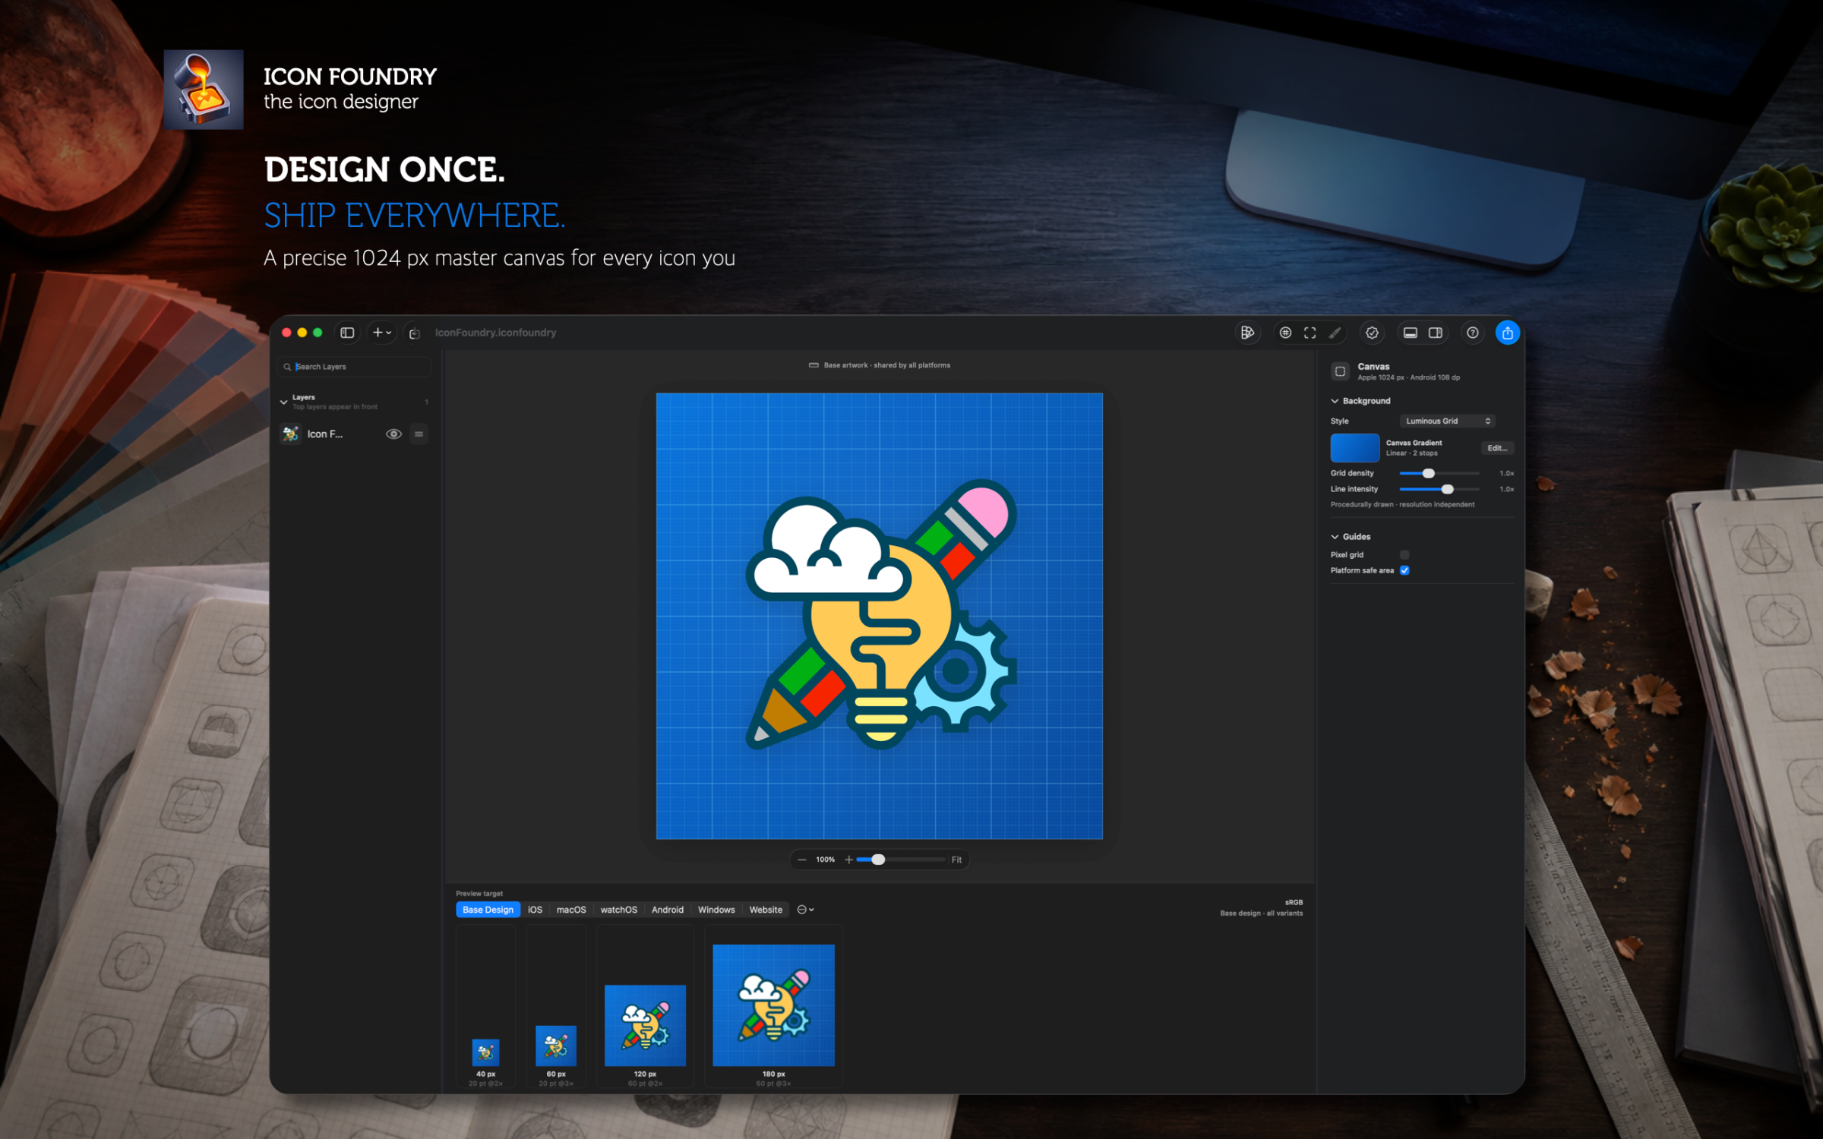The image size is (1823, 1139).
Task: Click the "Preview target" label
Action: [479, 894]
